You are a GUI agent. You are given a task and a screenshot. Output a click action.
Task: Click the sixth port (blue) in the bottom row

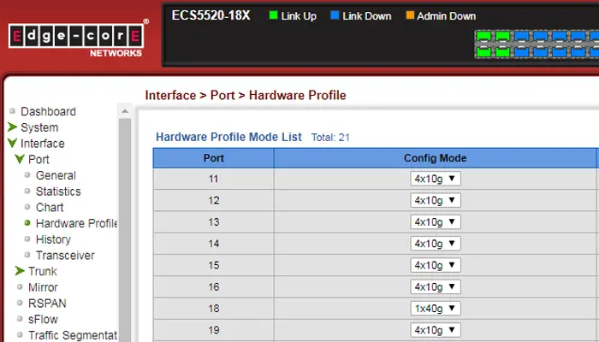point(578,51)
